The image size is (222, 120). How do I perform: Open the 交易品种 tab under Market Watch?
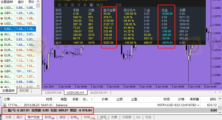pyautogui.click(x=8, y=91)
